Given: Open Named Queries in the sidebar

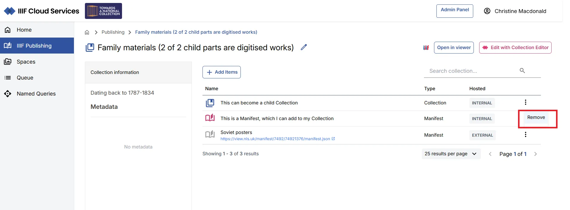Looking at the screenshot, I should point(36,94).
